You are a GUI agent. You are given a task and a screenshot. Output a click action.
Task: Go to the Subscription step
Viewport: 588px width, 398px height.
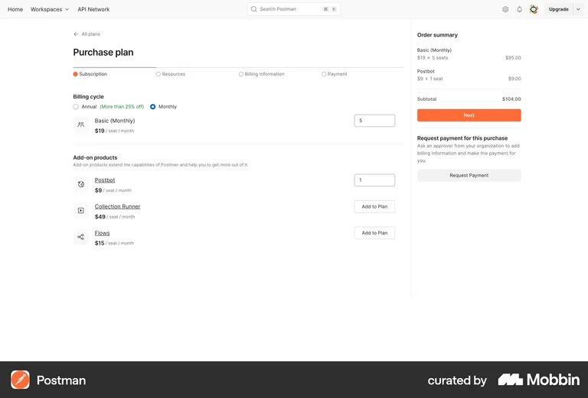(x=90, y=74)
